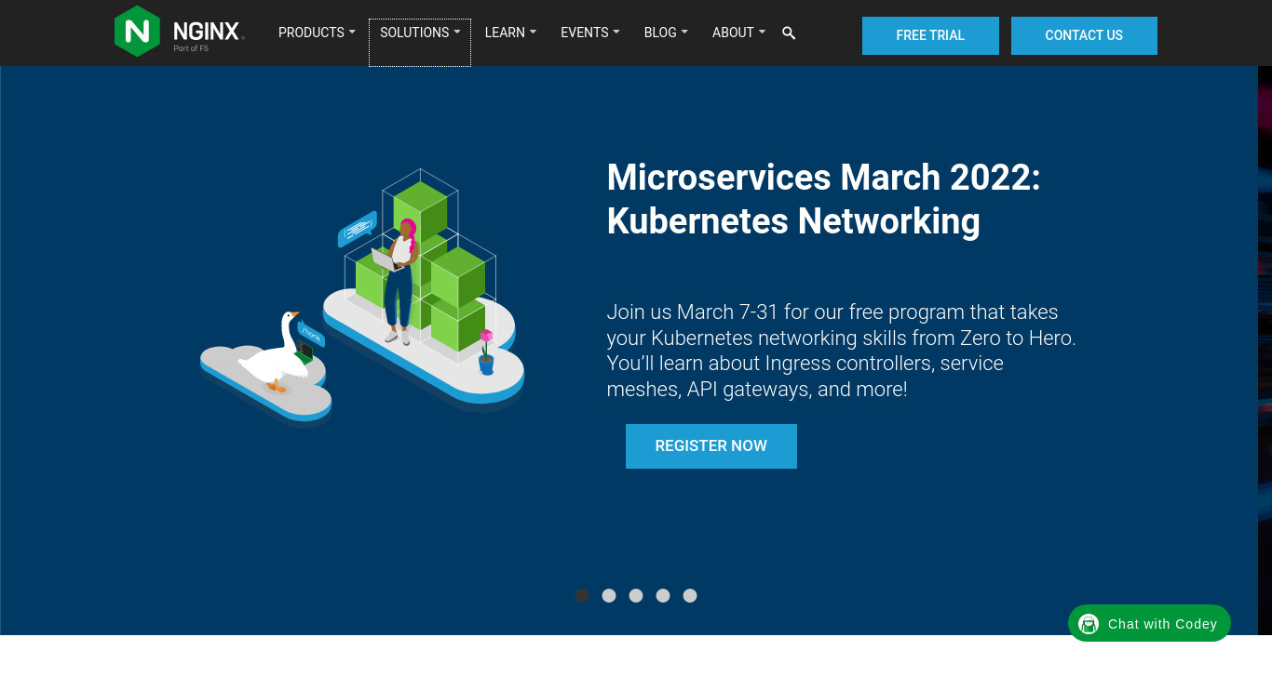Expand the Learn dropdown menu
The height and width of the screenshot is (677, 1272).
point(510,33)
